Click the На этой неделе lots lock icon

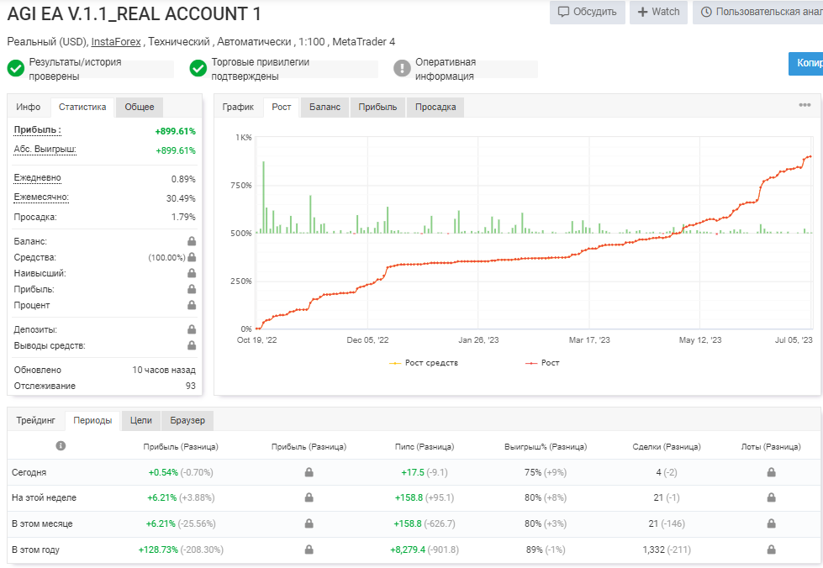(x=771, y=497)
